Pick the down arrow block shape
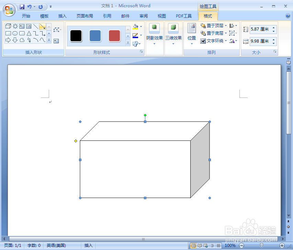Screen dimensions: 293x250 point(15,40)
